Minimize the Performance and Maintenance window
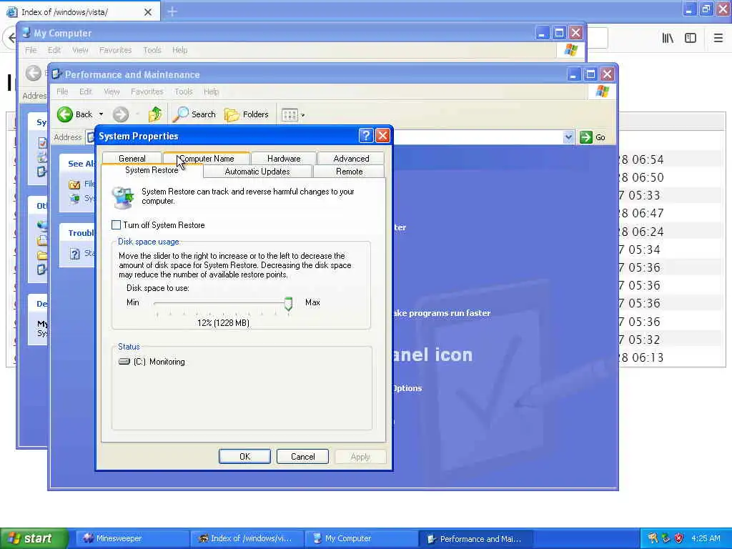This screenshot has height=549, width=732. pyautogui.click(x=573, y=74)
